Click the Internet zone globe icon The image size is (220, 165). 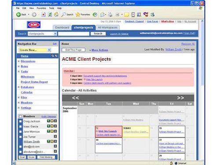pyautogui.click(x=176, y=163)
